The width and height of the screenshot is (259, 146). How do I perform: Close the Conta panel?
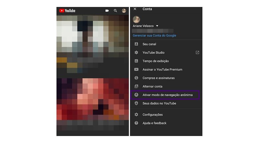[x=135, y=9]
